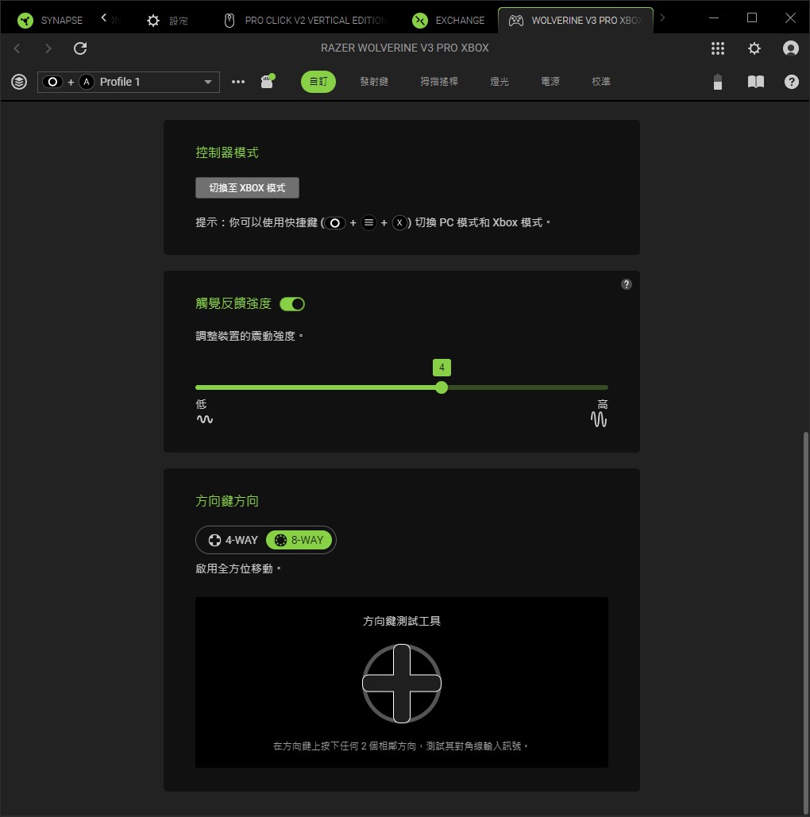
Task: Switch to the 設定 settings tab
Action: (167, 21)
